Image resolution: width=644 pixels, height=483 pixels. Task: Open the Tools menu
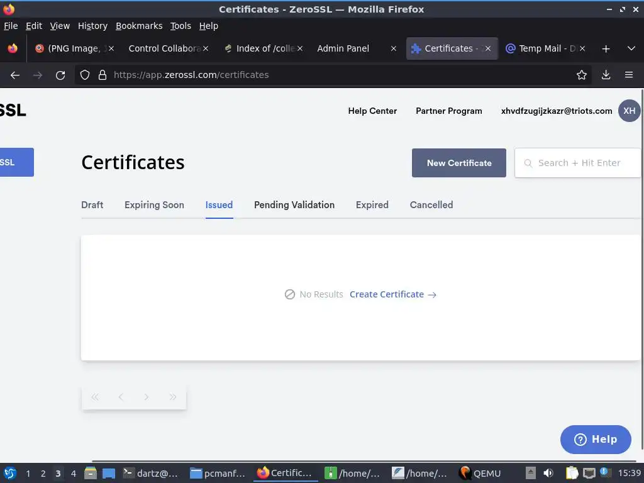pos(180,26)
